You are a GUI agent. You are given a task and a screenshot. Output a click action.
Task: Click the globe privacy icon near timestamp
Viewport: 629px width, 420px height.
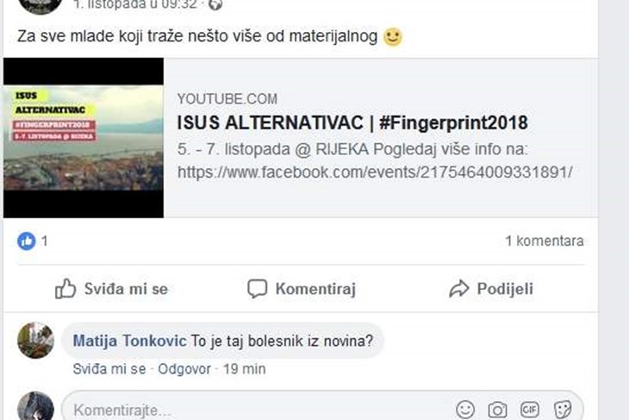click(x=215, y=3)
